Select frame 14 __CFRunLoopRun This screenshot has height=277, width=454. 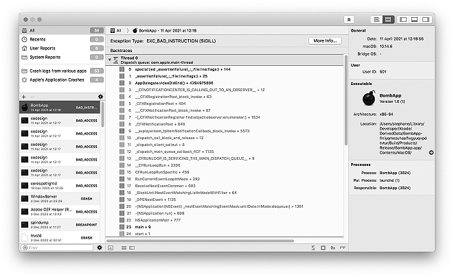tap(225, 165)
